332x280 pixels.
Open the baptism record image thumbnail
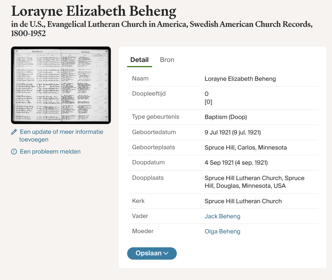[61, 85]
